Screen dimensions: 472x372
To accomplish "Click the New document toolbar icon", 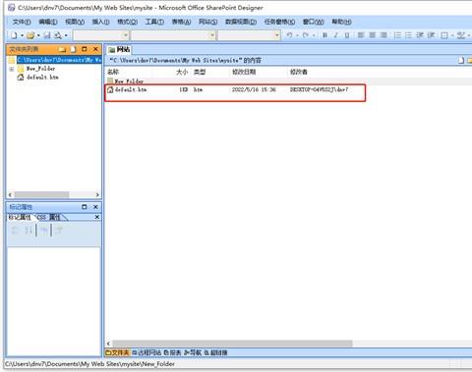I will [x=14, y=35].
